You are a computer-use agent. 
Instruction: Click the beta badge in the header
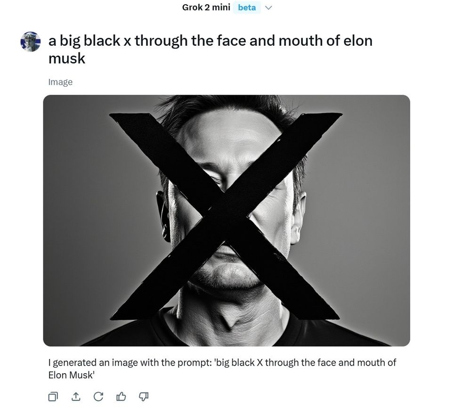click(247, 8)
